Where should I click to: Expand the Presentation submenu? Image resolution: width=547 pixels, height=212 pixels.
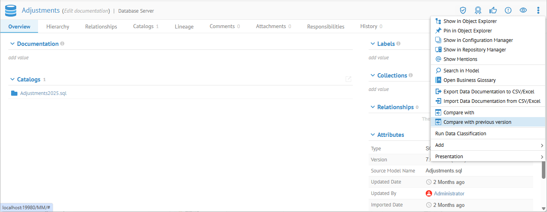488,157
